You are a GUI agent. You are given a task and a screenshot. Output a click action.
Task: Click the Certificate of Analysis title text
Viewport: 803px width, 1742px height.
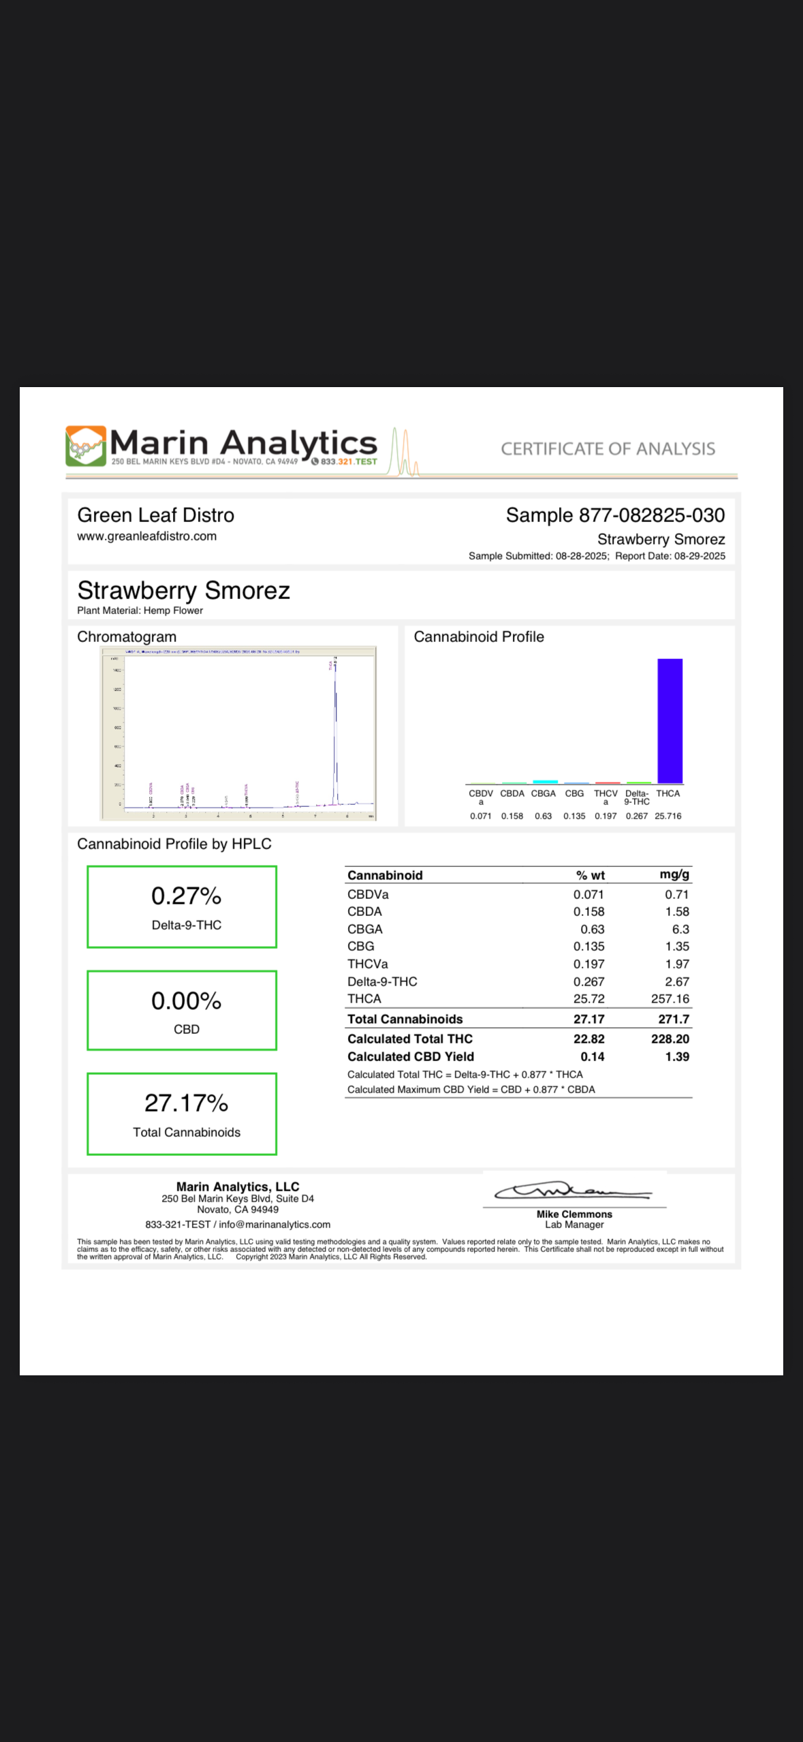click(608, 448)
